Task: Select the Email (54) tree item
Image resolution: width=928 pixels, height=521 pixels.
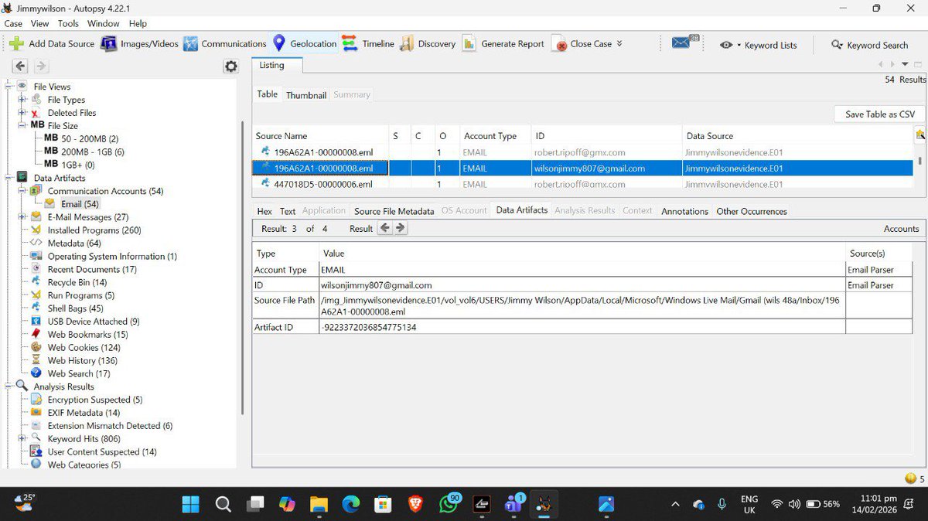Action: pos(72,204)
